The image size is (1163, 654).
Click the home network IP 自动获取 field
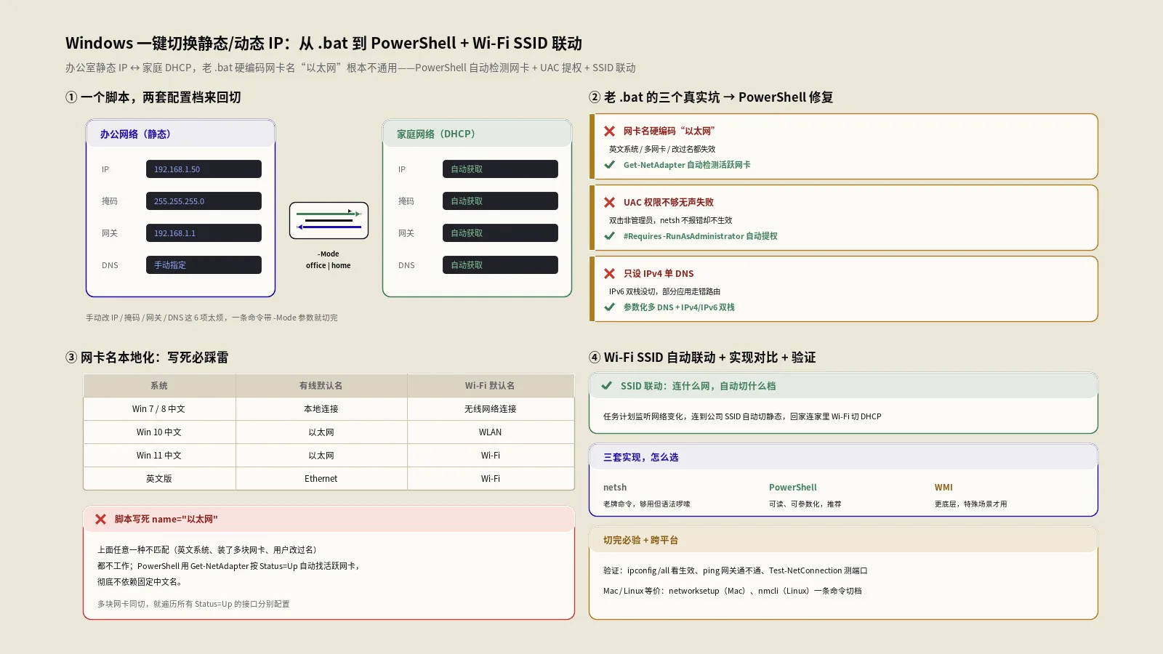(500, 169)
